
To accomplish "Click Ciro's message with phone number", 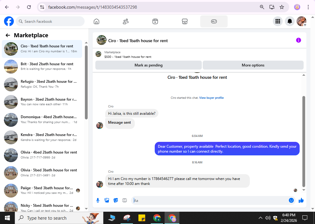I will click(177, 181).
